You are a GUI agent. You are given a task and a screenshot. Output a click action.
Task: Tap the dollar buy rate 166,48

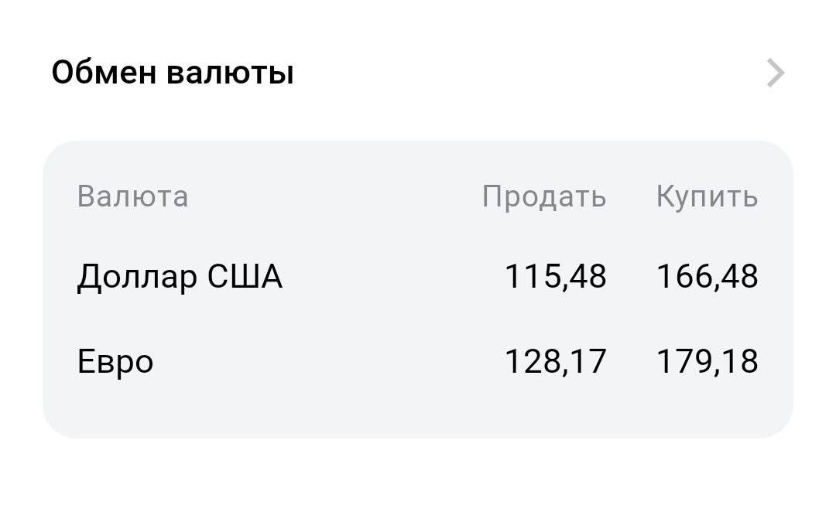tap(707, 277)
